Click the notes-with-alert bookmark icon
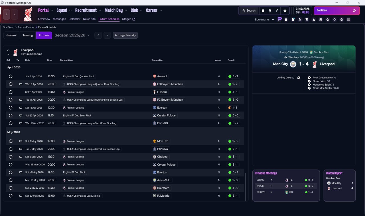 point(293,20)
